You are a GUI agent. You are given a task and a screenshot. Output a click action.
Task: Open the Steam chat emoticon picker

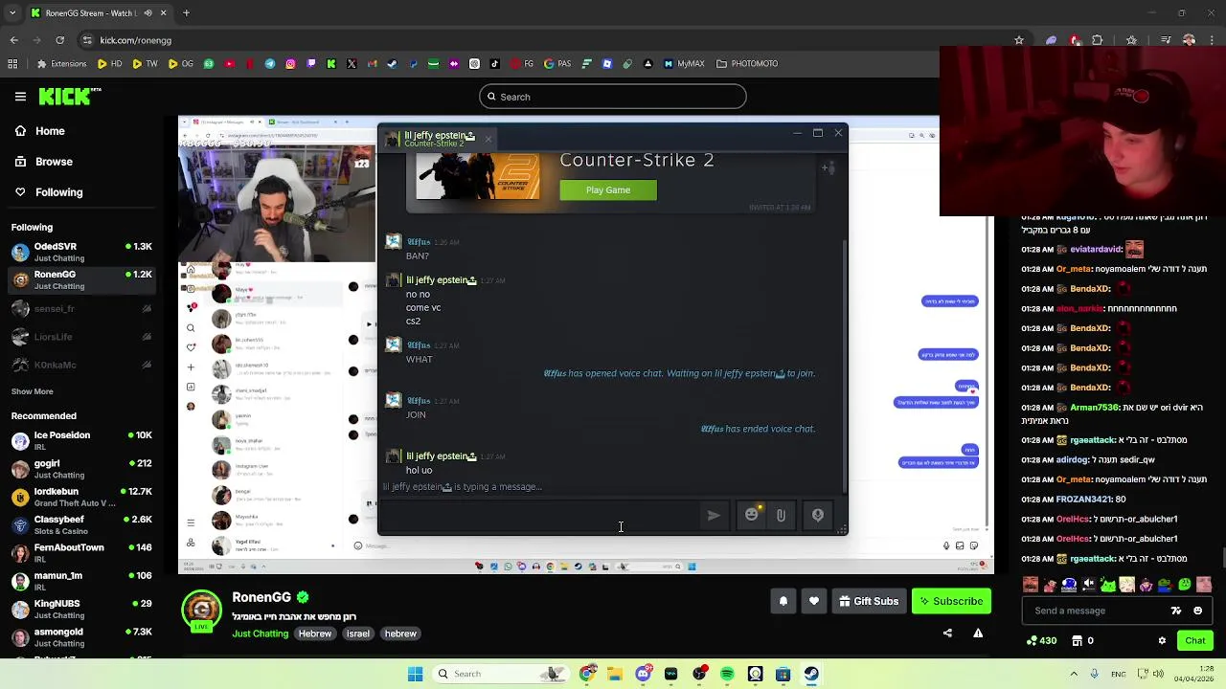pyautogui.click(x=752, y=515)
